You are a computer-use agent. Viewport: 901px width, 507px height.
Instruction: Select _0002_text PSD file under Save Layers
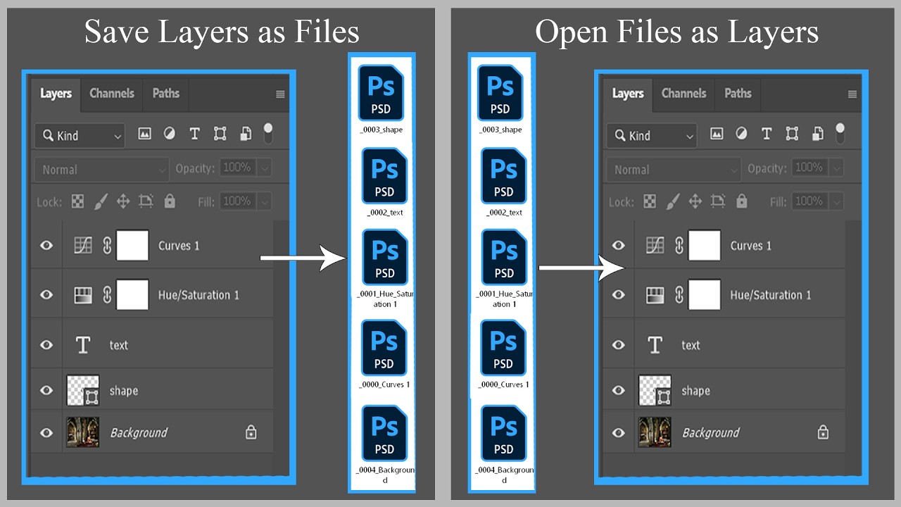[384, 182]
